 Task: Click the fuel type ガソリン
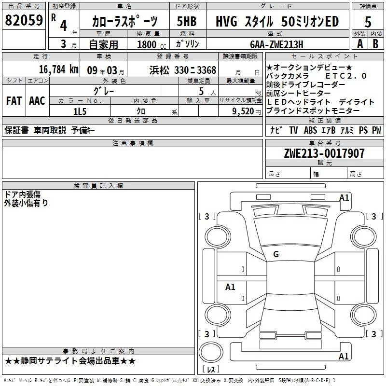click(187, 44)
